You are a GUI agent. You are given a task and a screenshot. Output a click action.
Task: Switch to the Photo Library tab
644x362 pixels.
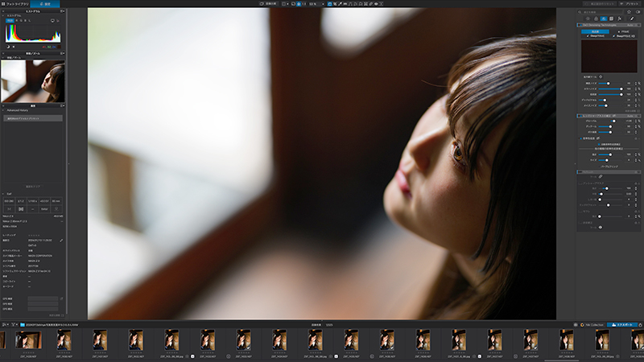click(15, 4)
